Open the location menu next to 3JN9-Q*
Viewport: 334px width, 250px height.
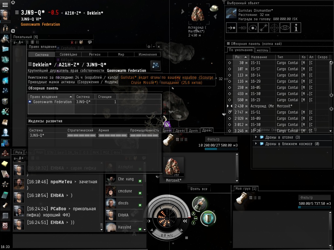pyautogui.click(x=17, y=13)
